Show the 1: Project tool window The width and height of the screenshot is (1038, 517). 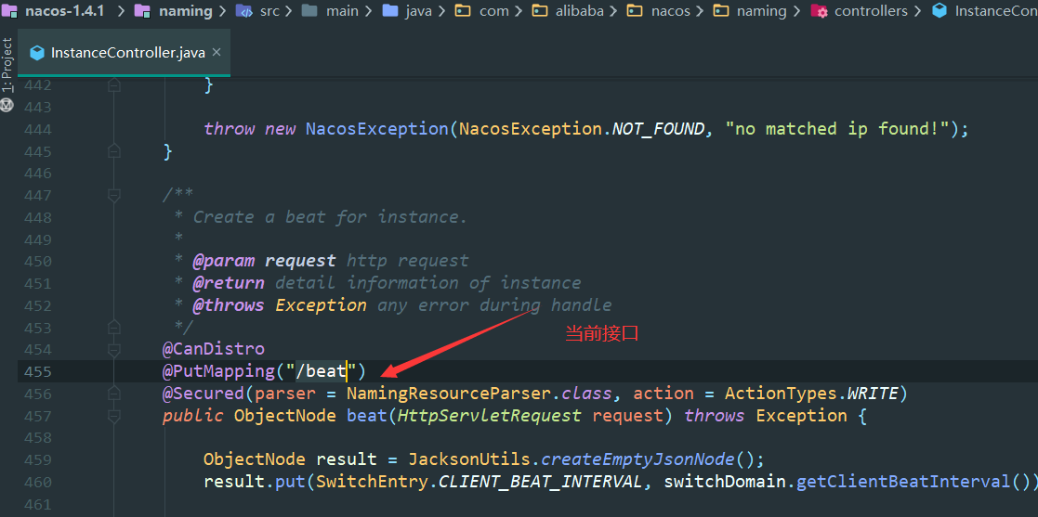[x=7, y=65]
